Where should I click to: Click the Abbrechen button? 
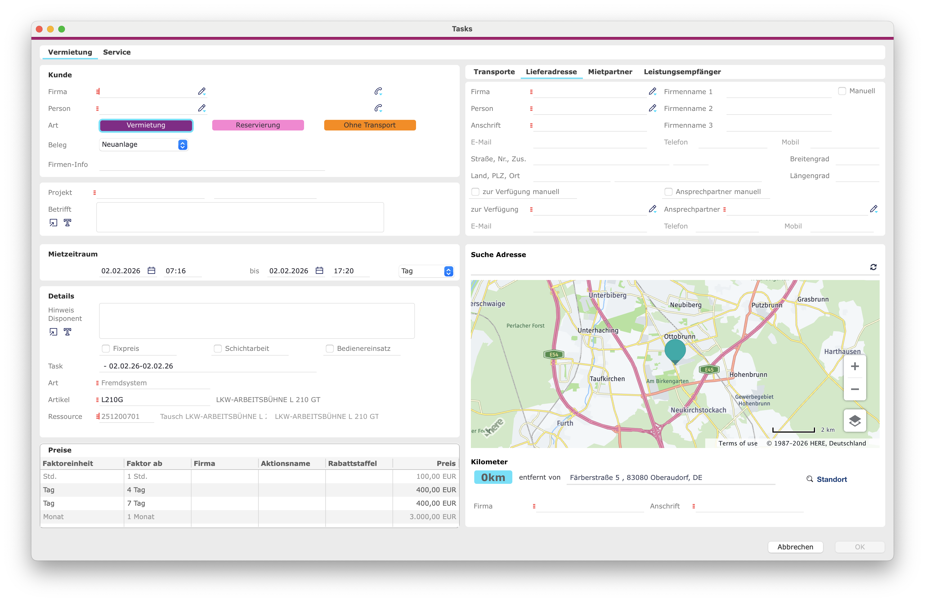[x=795, y=547]
